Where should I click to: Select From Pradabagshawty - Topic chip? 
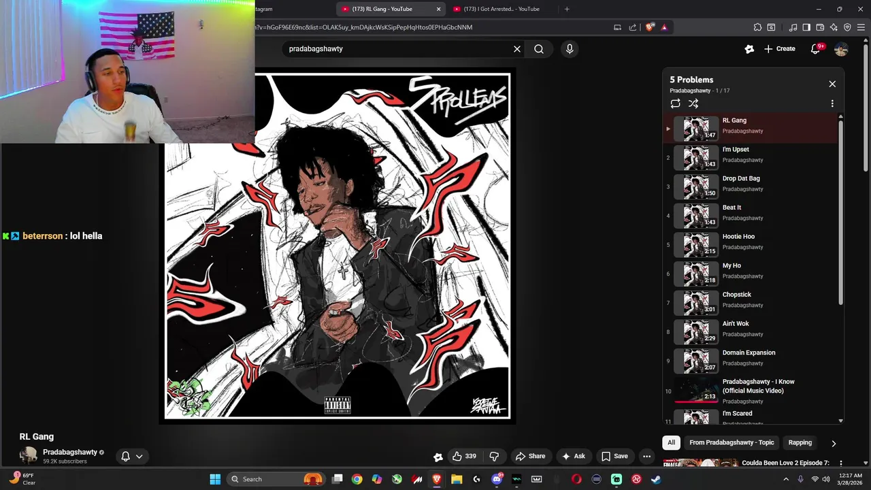732,442
